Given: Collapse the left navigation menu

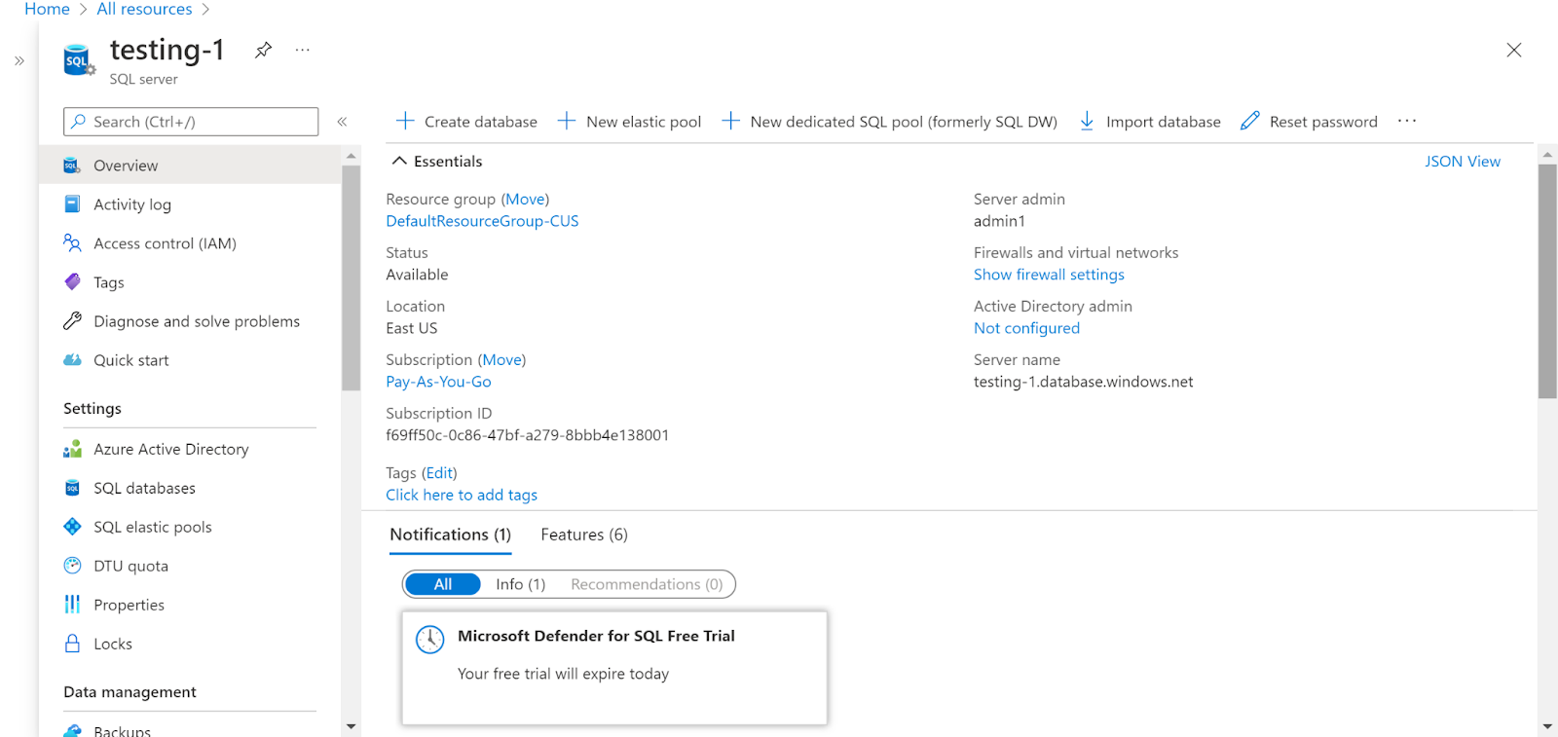Looking at the screenshot, I should coord(342,122).
